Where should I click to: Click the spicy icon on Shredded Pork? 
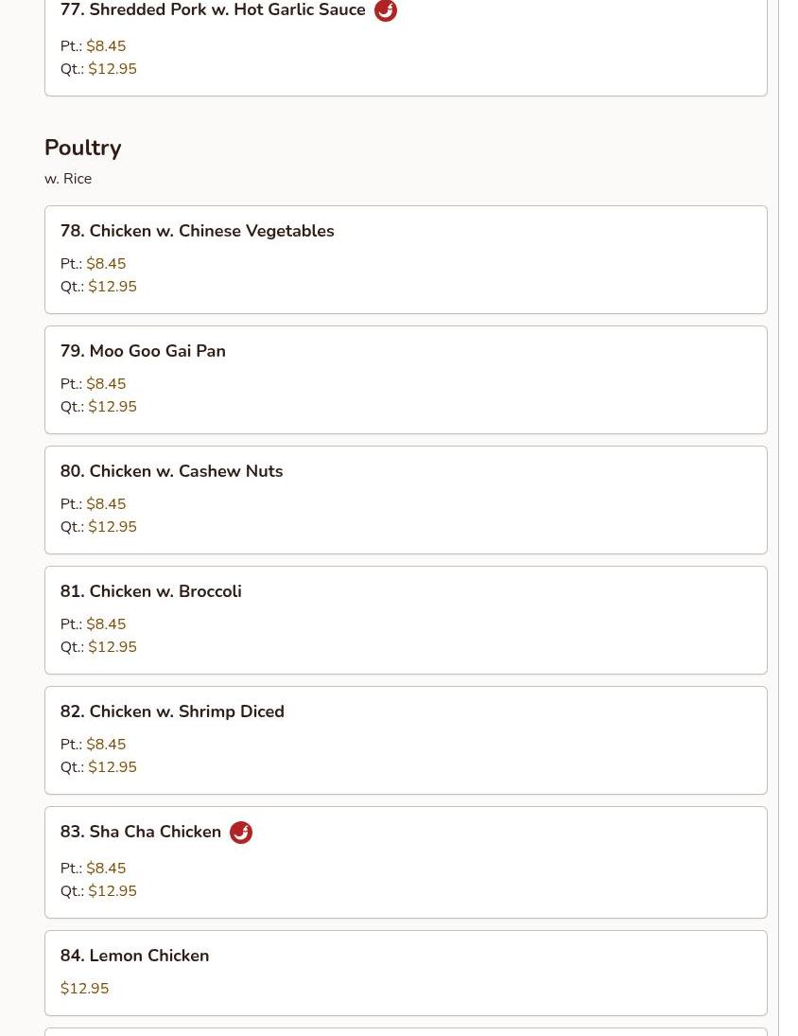tap(386, 10)
